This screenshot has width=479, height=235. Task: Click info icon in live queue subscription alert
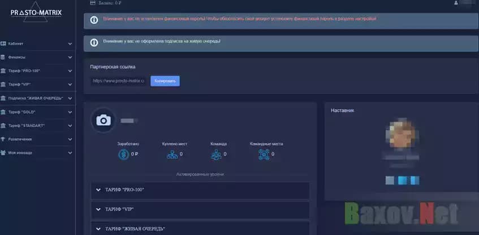pyautogui.click(x=94, y=42)
